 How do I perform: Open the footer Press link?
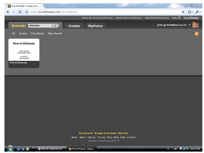point(109,137)
